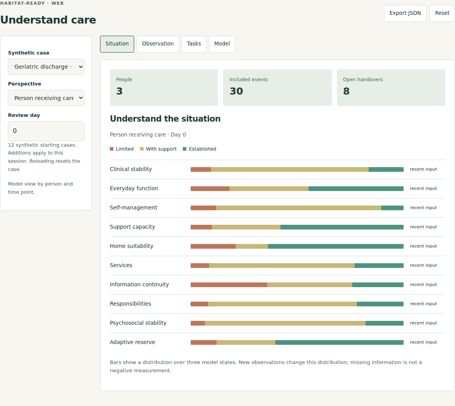Click the Reset button
This screenshot has width=455, height=406.
[x=442, y=13]
